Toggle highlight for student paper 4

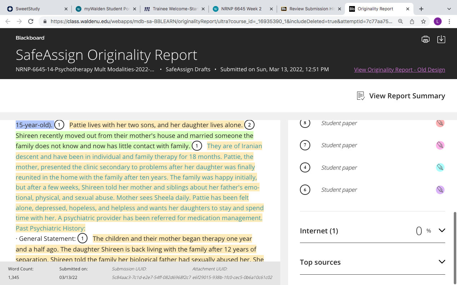coord(440,167)
